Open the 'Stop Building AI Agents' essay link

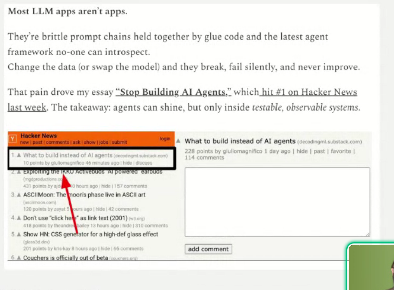point(174,92)
